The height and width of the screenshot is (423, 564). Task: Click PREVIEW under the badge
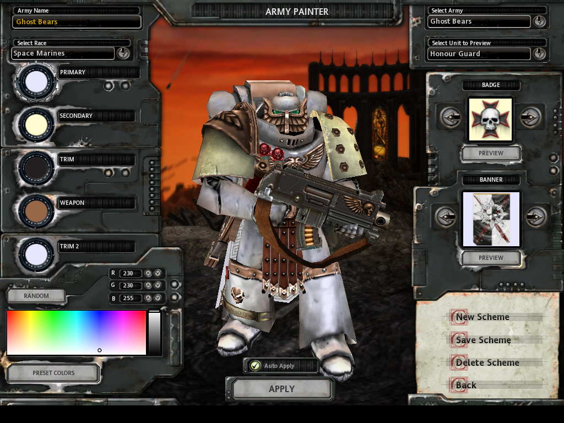pyautogui.click(x=491, y=153)
